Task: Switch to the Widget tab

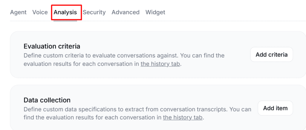Action: pyautogui.click(x=155, y=12)
